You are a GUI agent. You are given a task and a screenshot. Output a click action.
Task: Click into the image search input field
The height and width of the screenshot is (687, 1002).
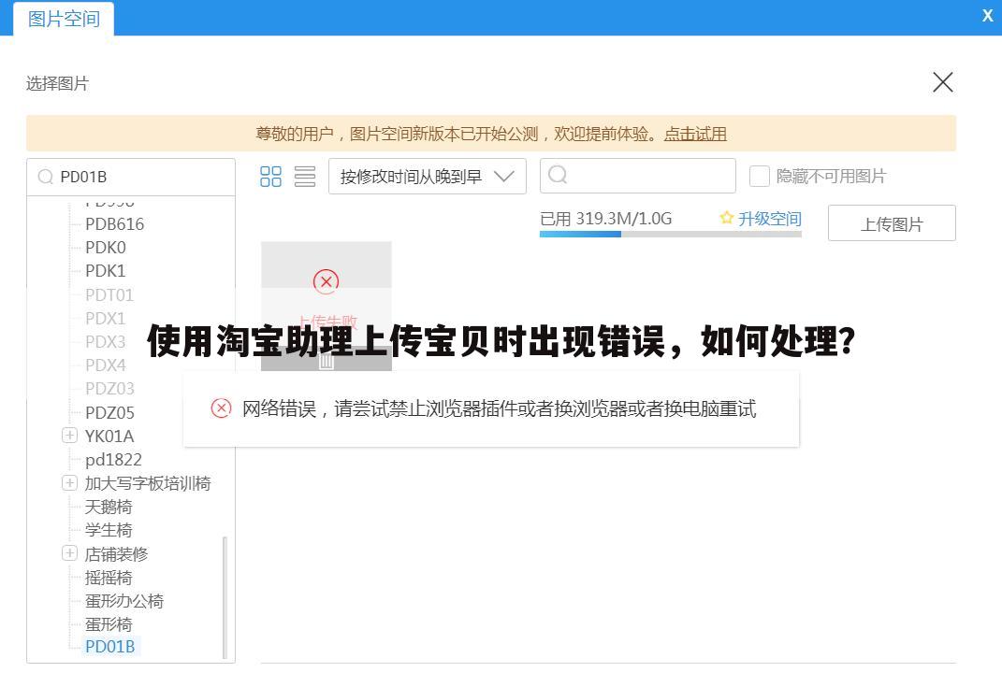[x=638, y=176]
